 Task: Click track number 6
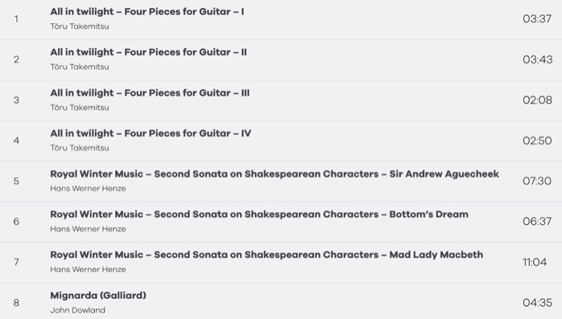(16, 221)
